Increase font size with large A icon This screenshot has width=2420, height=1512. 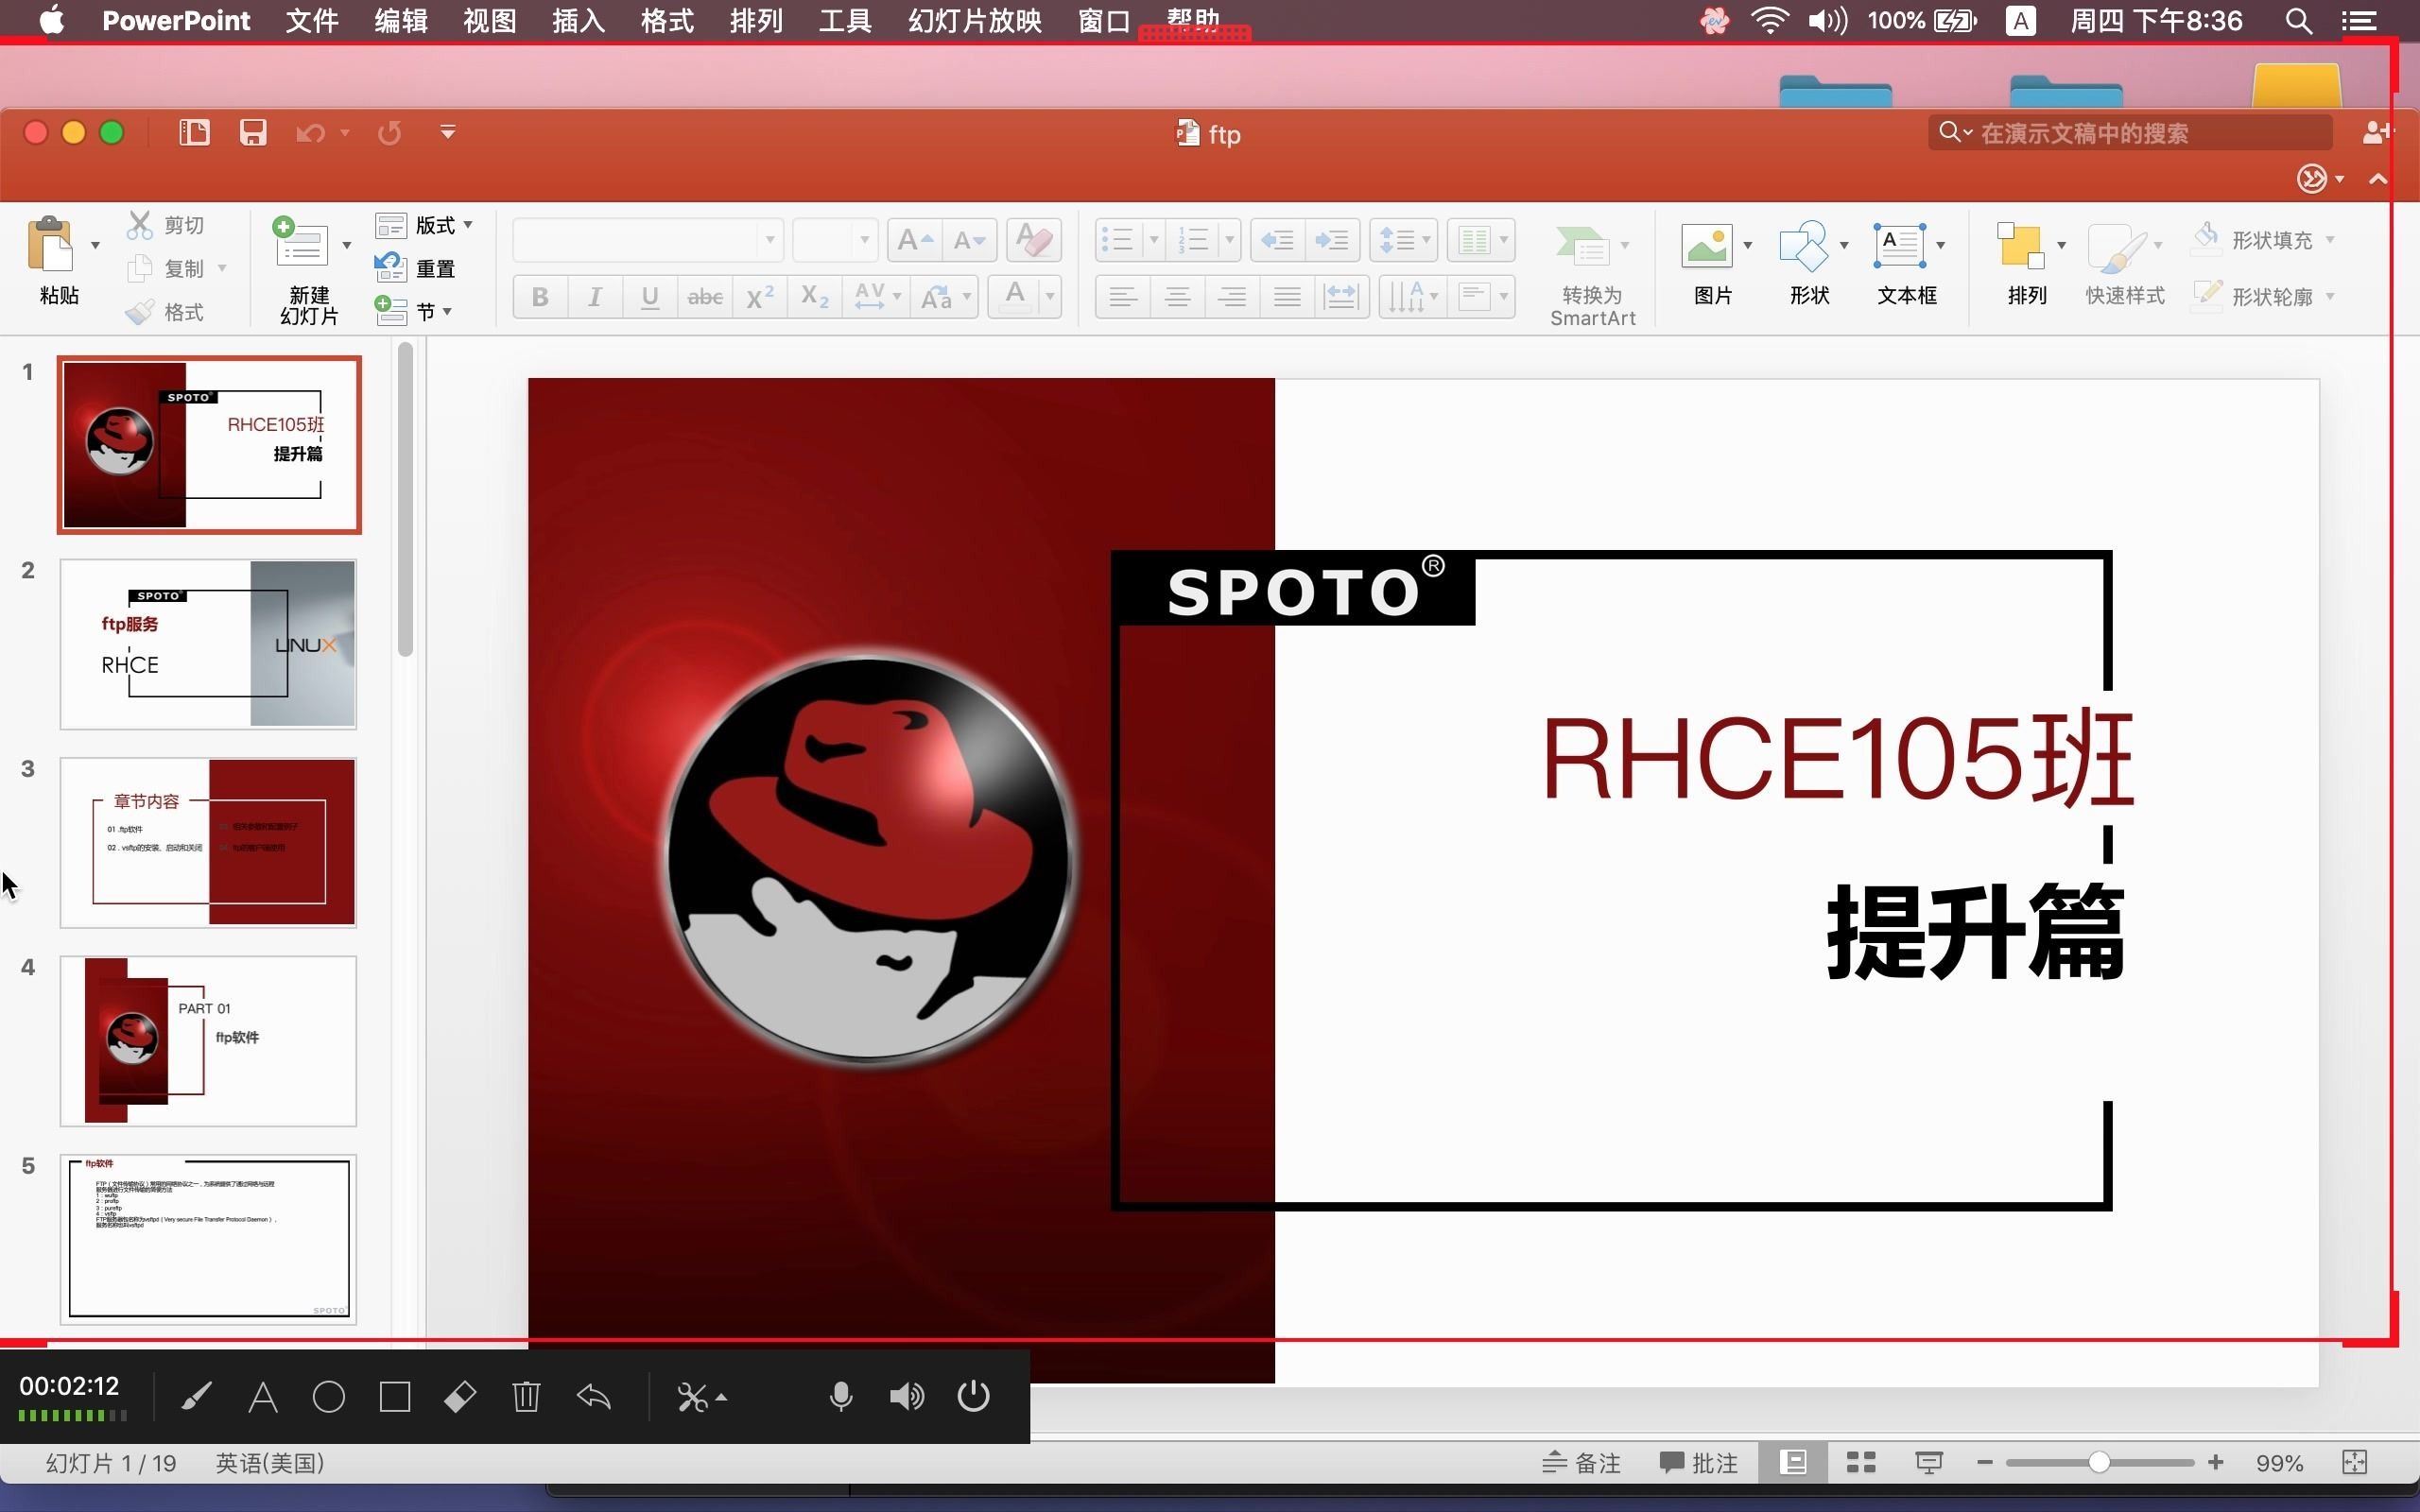pos(914,240)
